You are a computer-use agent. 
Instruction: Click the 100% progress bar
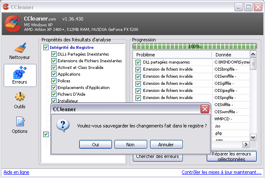point(195,46)
